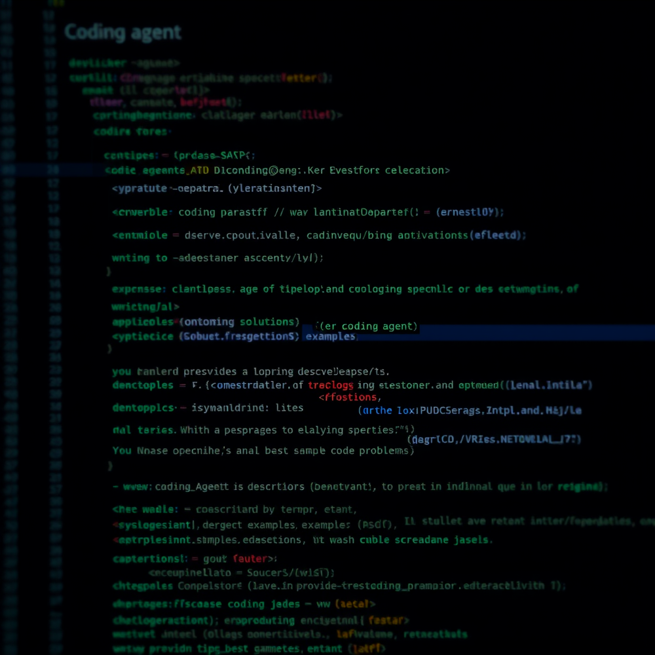The height and width of the screenshot is (655, 655).
Task: Click the yellow 'ATD' token near line start
Action: click(199, 170)
